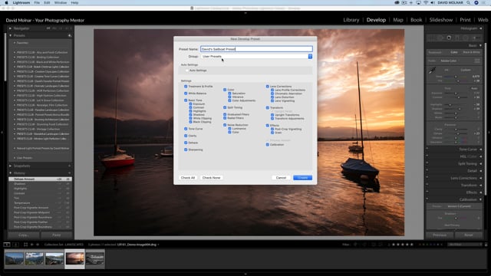
Task: Click the Create button
Action: point(302,178)
